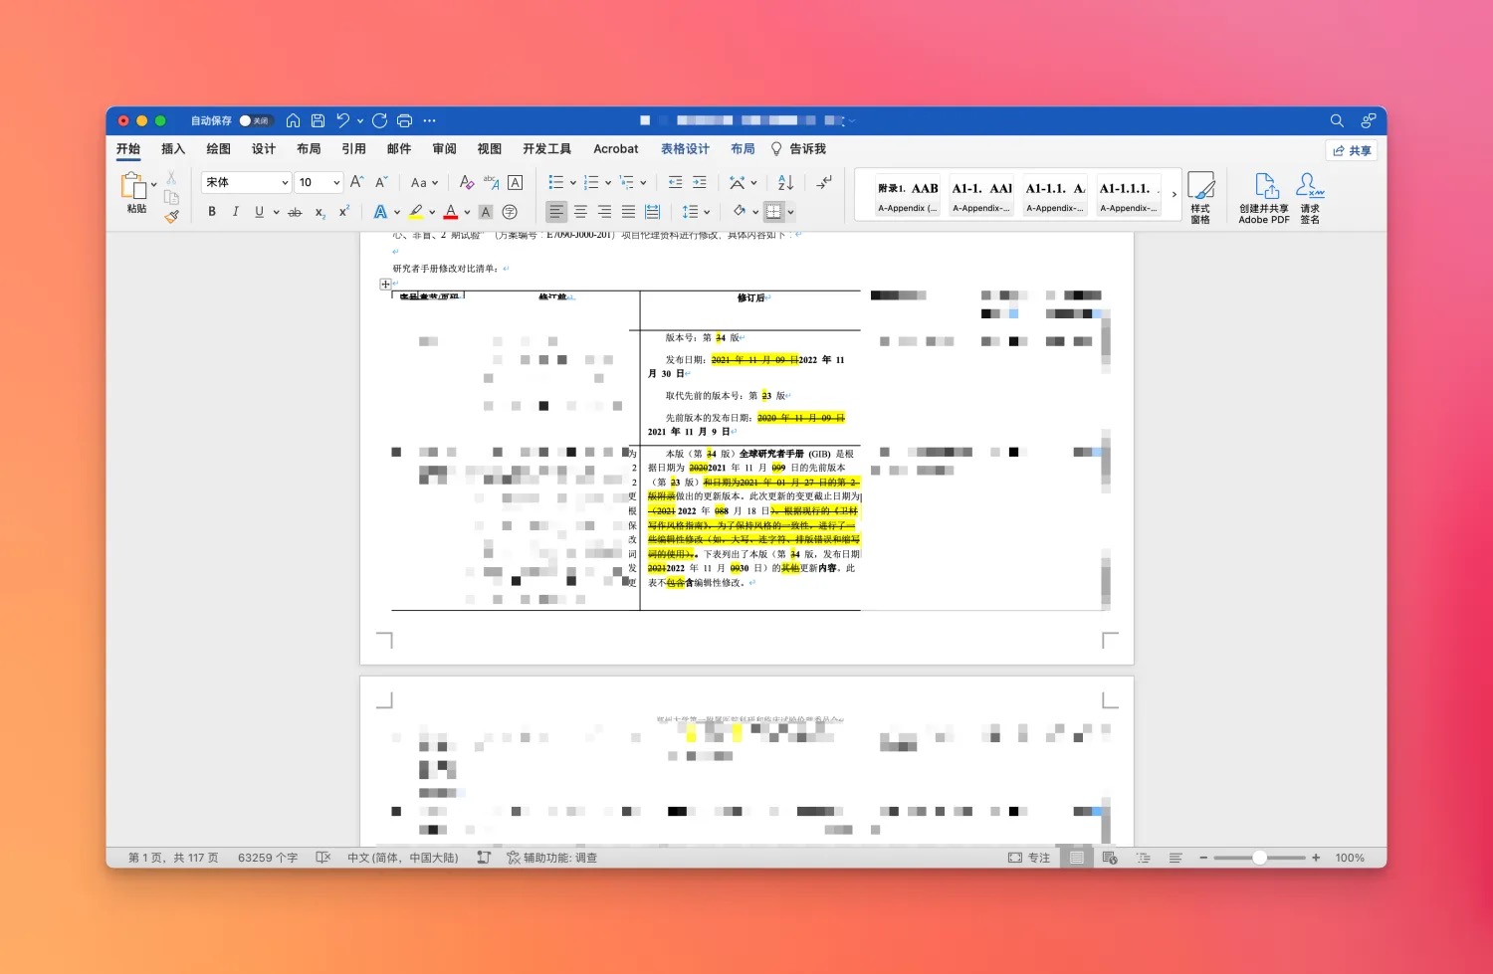Image resolution: width=1493 pixels, height=974 pixels.
Task: Center-align the paragraph
Action: tap(580, 212)
